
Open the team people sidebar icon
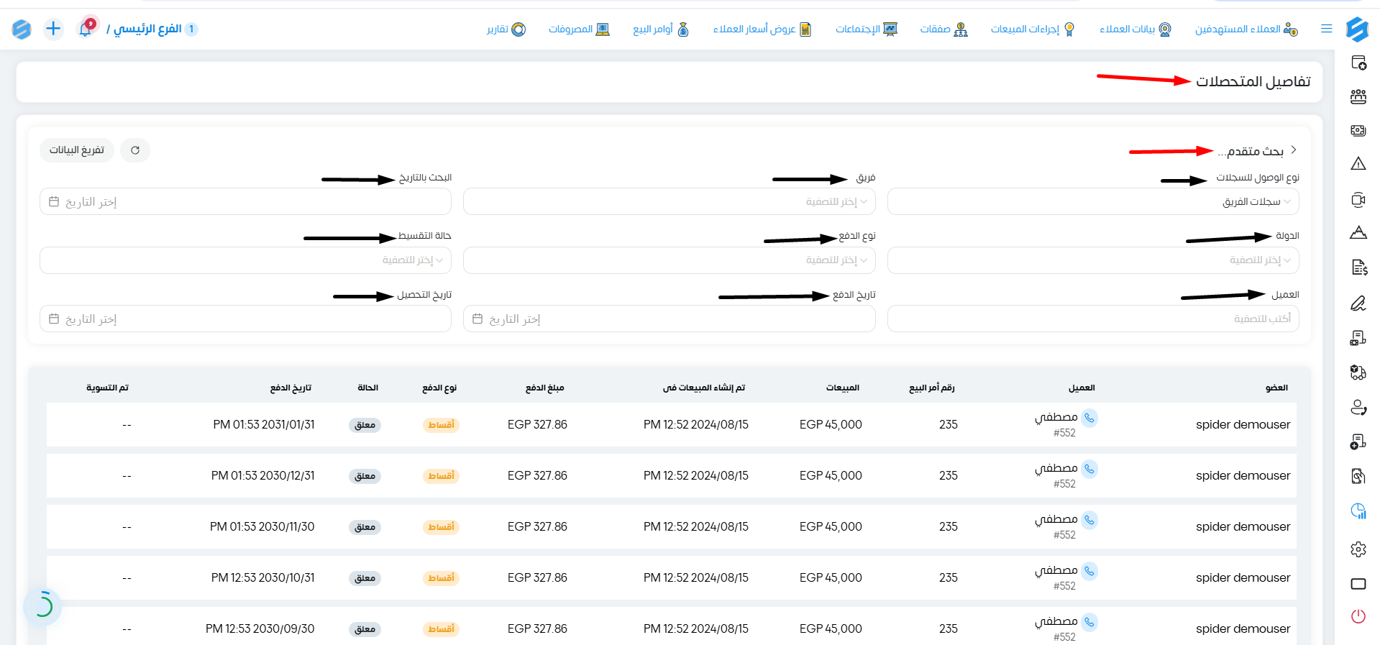pos(1358,96)
